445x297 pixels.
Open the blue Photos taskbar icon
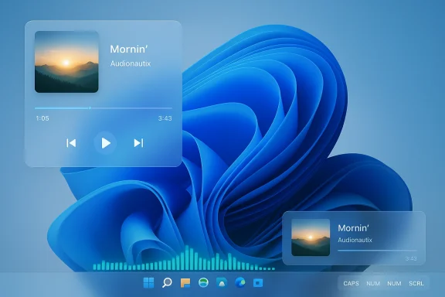(222, 283)
